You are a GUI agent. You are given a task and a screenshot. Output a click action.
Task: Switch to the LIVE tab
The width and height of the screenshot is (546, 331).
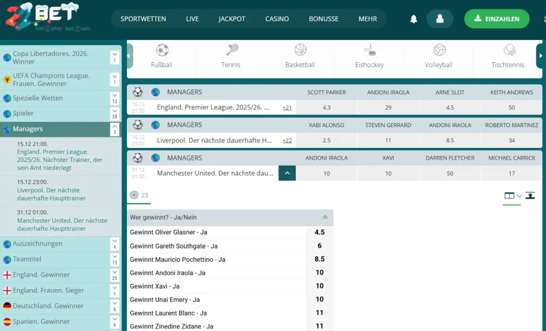(x=192, y=18)
